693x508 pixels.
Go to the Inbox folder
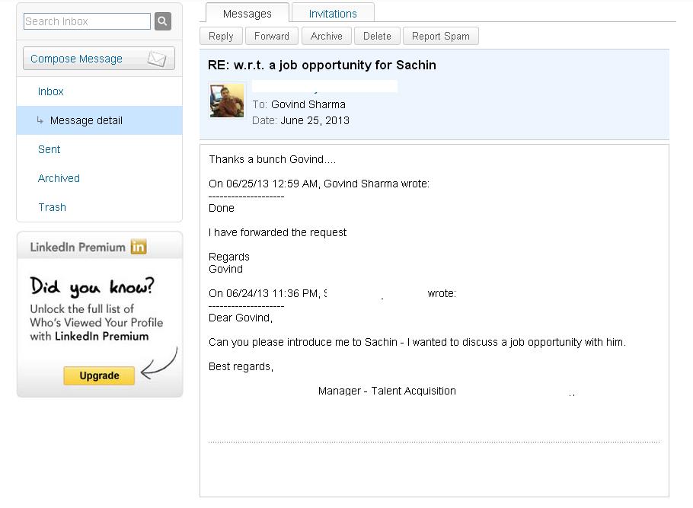(x=50, y=91)
